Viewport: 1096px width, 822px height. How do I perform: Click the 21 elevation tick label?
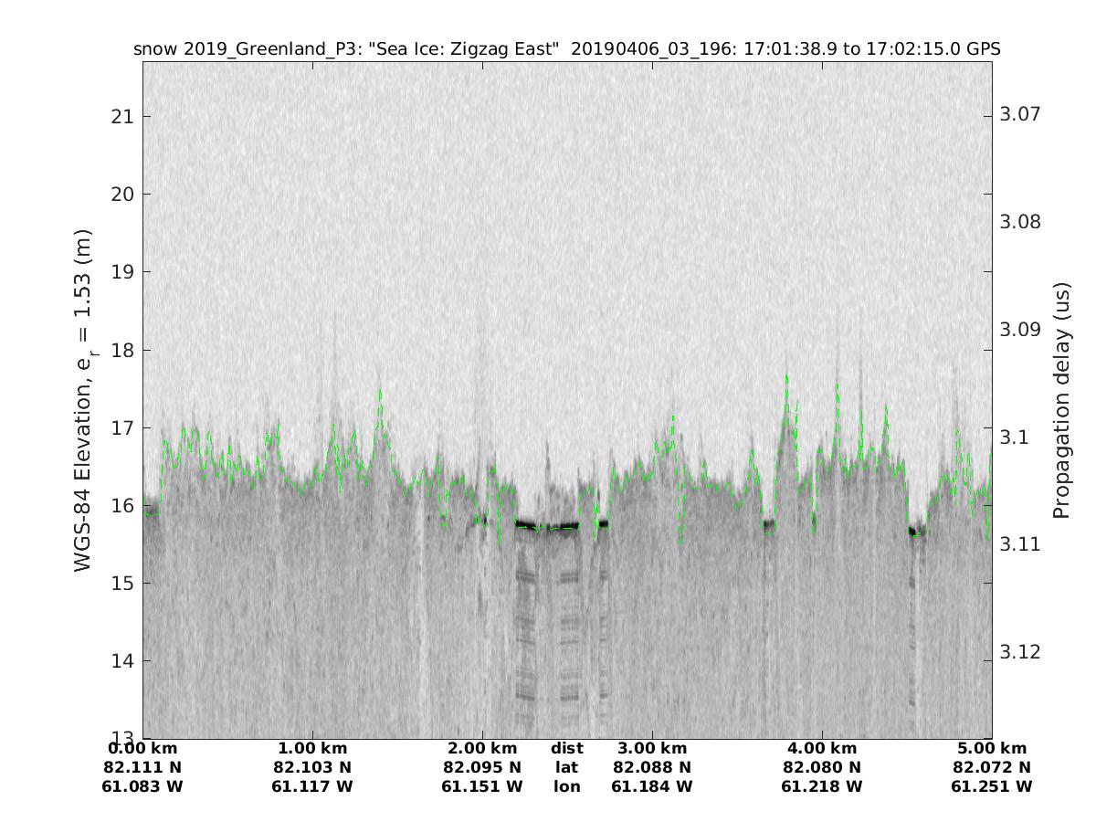click(121, 117)
